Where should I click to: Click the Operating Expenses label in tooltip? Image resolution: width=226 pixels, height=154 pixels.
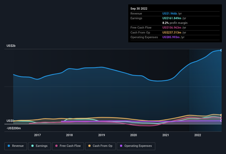[144, 37]
